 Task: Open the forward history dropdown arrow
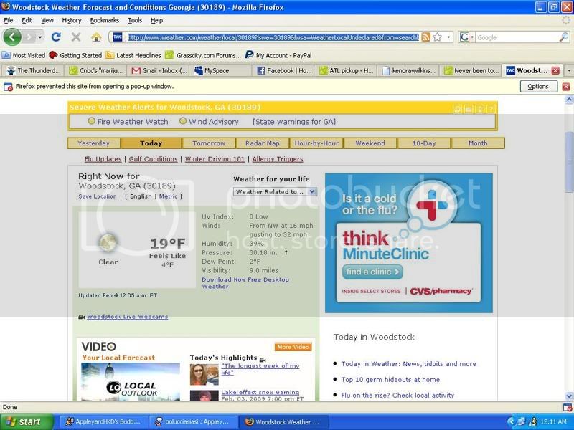click(40, 37)
